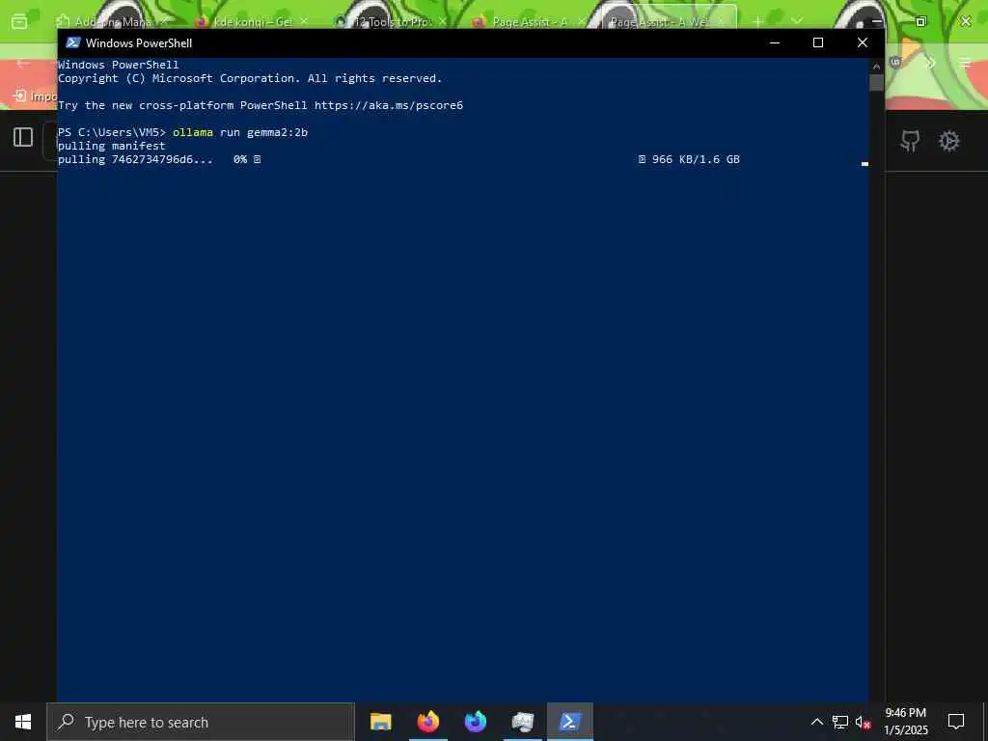The image size is (988, 741).
Task: Open the blue Firefox Developer Edition taskbar icon
Action: pyautogui.click(x=475, y=722)
